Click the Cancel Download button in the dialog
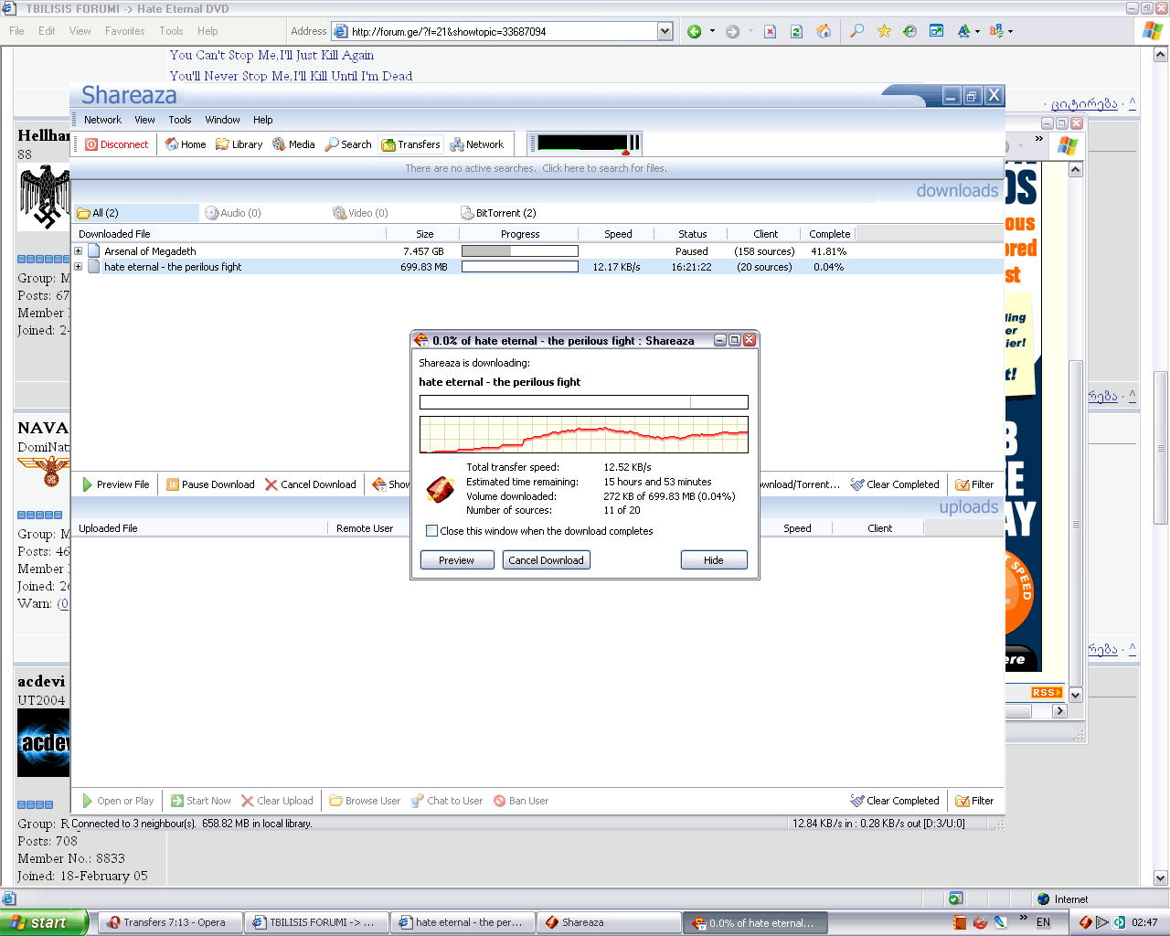The width and height of the screenshot is (1170, 936). point(547,560)
